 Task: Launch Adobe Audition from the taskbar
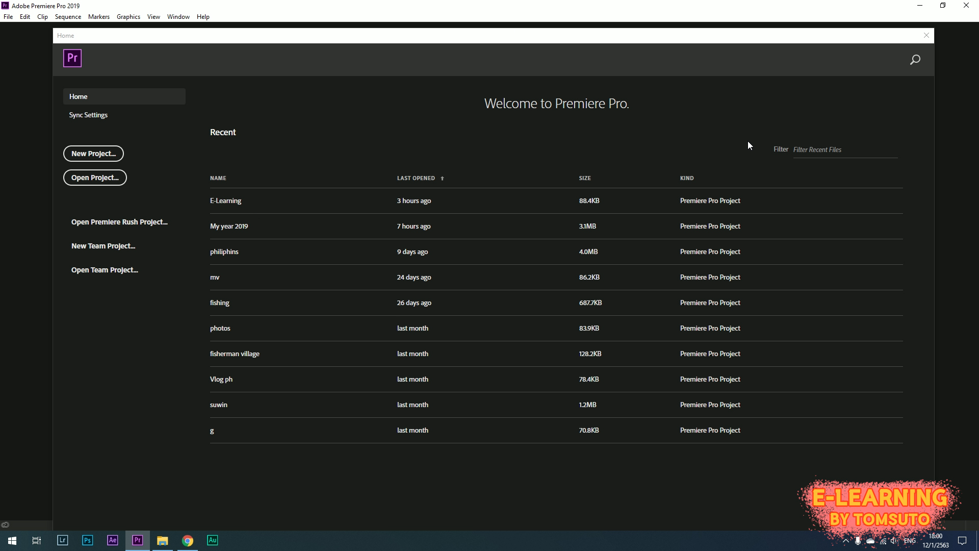213,540
